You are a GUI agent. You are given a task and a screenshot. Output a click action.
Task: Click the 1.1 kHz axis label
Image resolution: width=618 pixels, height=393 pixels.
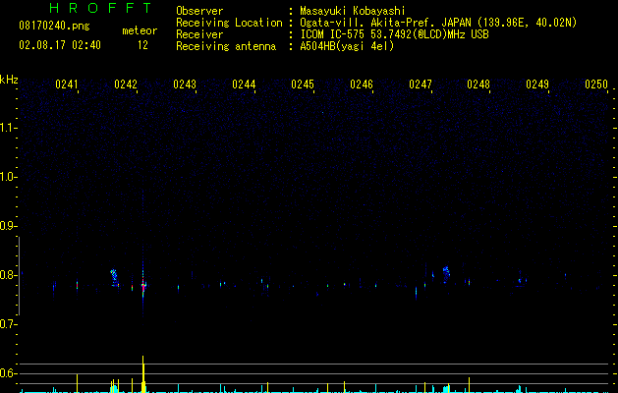pos(8,128)
